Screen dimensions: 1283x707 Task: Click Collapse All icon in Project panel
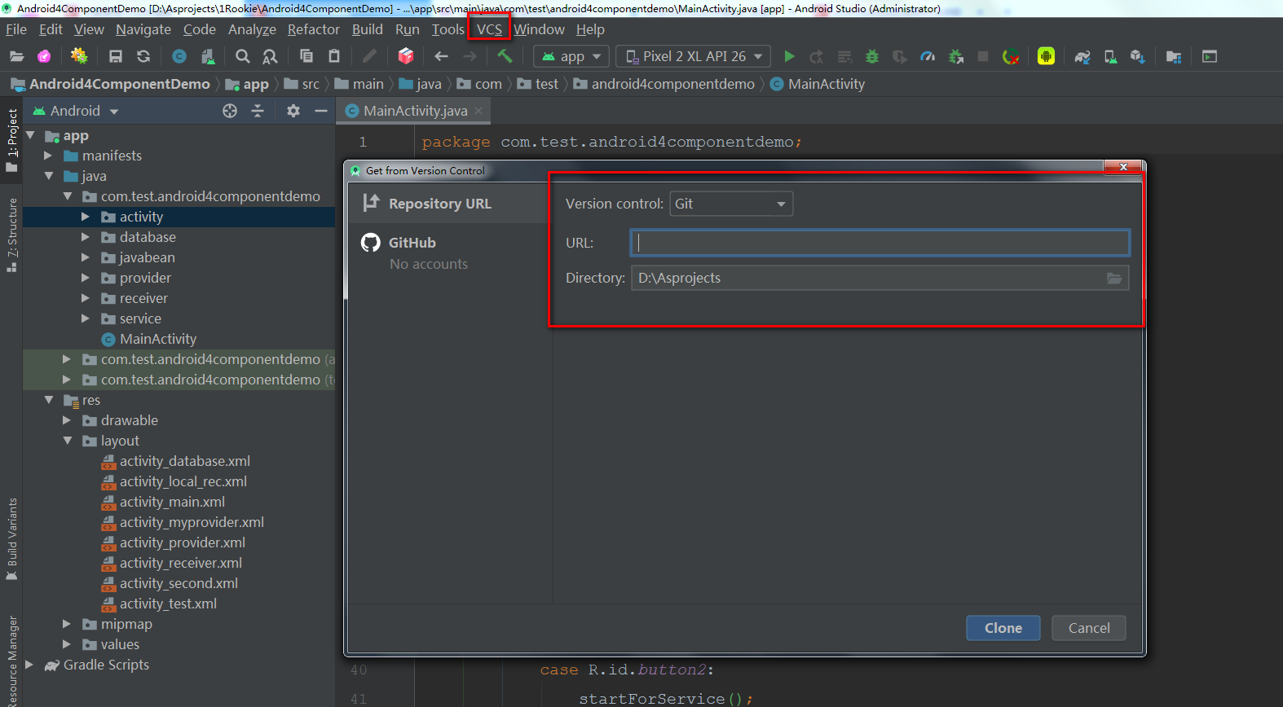pos(258,111)
